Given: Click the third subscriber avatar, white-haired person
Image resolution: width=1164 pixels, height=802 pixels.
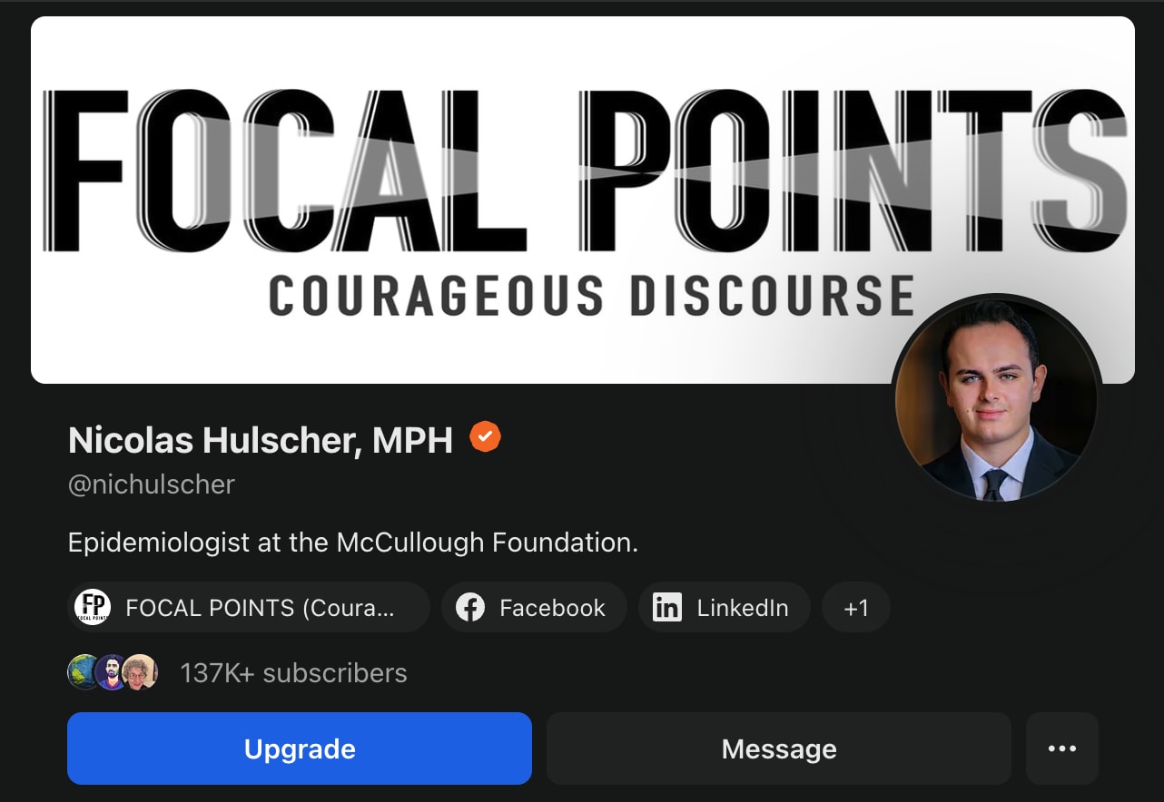Looking at the screenshot, I should [140, 672].
